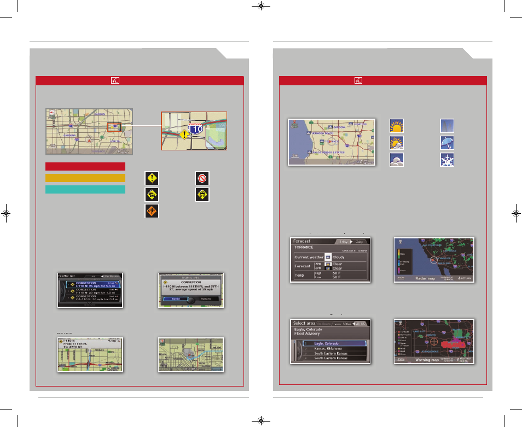The height and width of the screenshot is (427, 522).
Task: Click the umbrella weather icon
Action: [446, 143]
